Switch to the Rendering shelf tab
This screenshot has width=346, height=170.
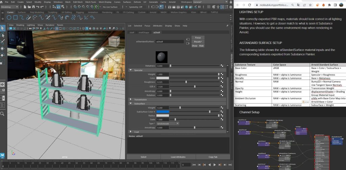tap(107, 12)
